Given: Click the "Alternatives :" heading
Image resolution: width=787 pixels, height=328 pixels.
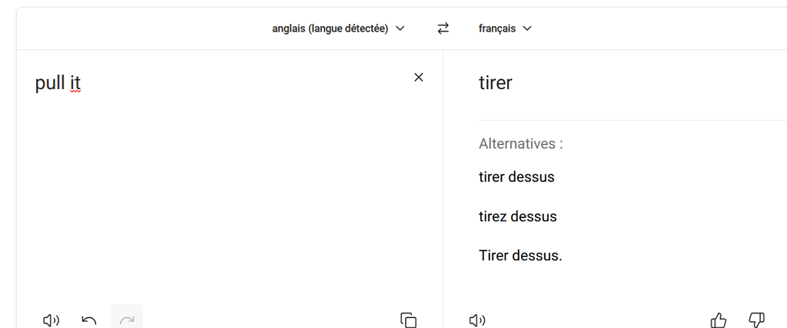Looking at the screenshot, I should coord(520,144).
